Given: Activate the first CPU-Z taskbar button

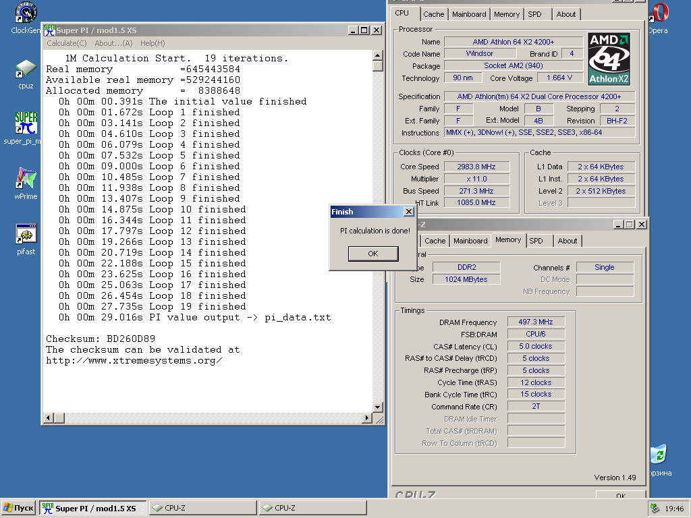Looking at the screenshot, I should coord(202,508).
